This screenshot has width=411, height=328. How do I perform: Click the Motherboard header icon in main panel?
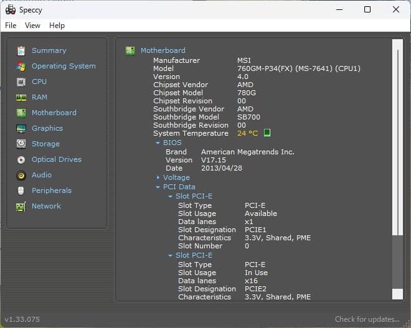point(130,50)
